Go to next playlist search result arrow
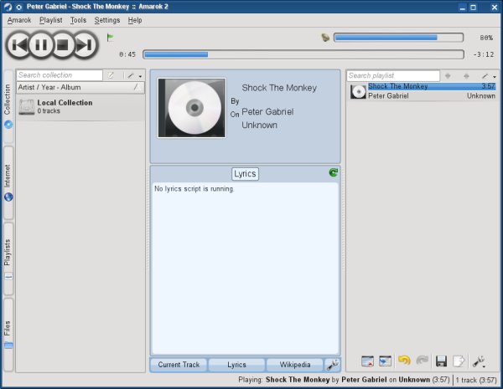This screenshot has width=503, height=389. click(x=448, y=76)
